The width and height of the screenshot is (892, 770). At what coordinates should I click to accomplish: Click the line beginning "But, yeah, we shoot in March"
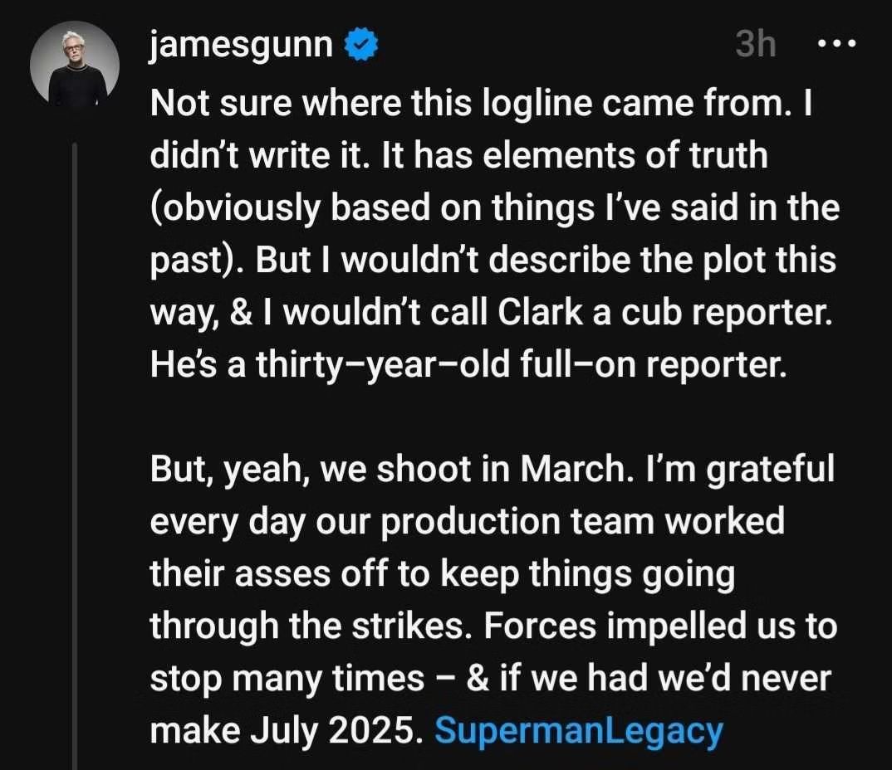(x=491, y=470)
